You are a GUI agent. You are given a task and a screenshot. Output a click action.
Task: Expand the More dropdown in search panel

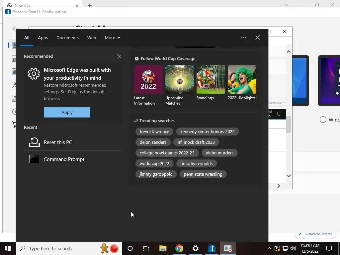[x=112, y=38]
